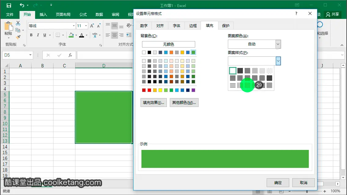Confirm with the 确定 button
The height and width of the screenshot is (195, 347).
(x=278, y=183)
